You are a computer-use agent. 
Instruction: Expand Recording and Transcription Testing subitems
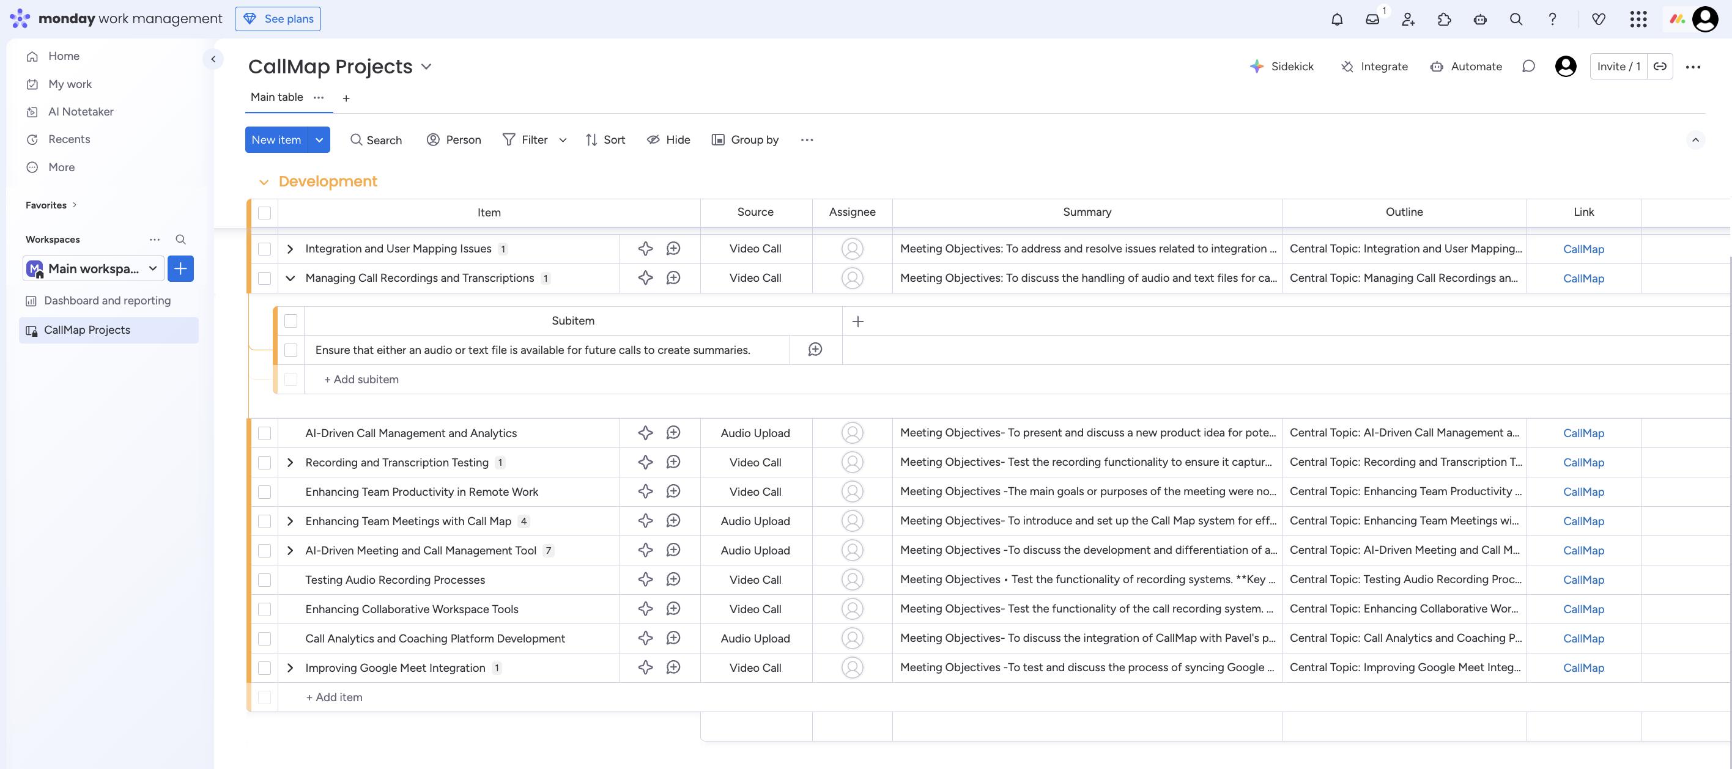pyautogui.click(x=290, y=463)
